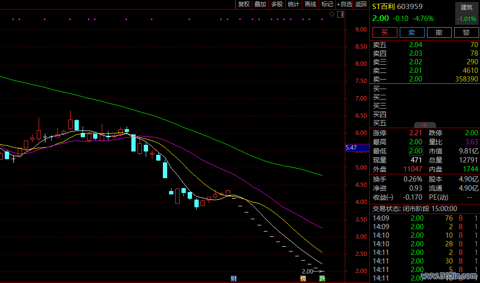The width and height of the screenshot is (480, 283).
Task: Click the 卖五 price 2.04 row
Action: point(425,45)
